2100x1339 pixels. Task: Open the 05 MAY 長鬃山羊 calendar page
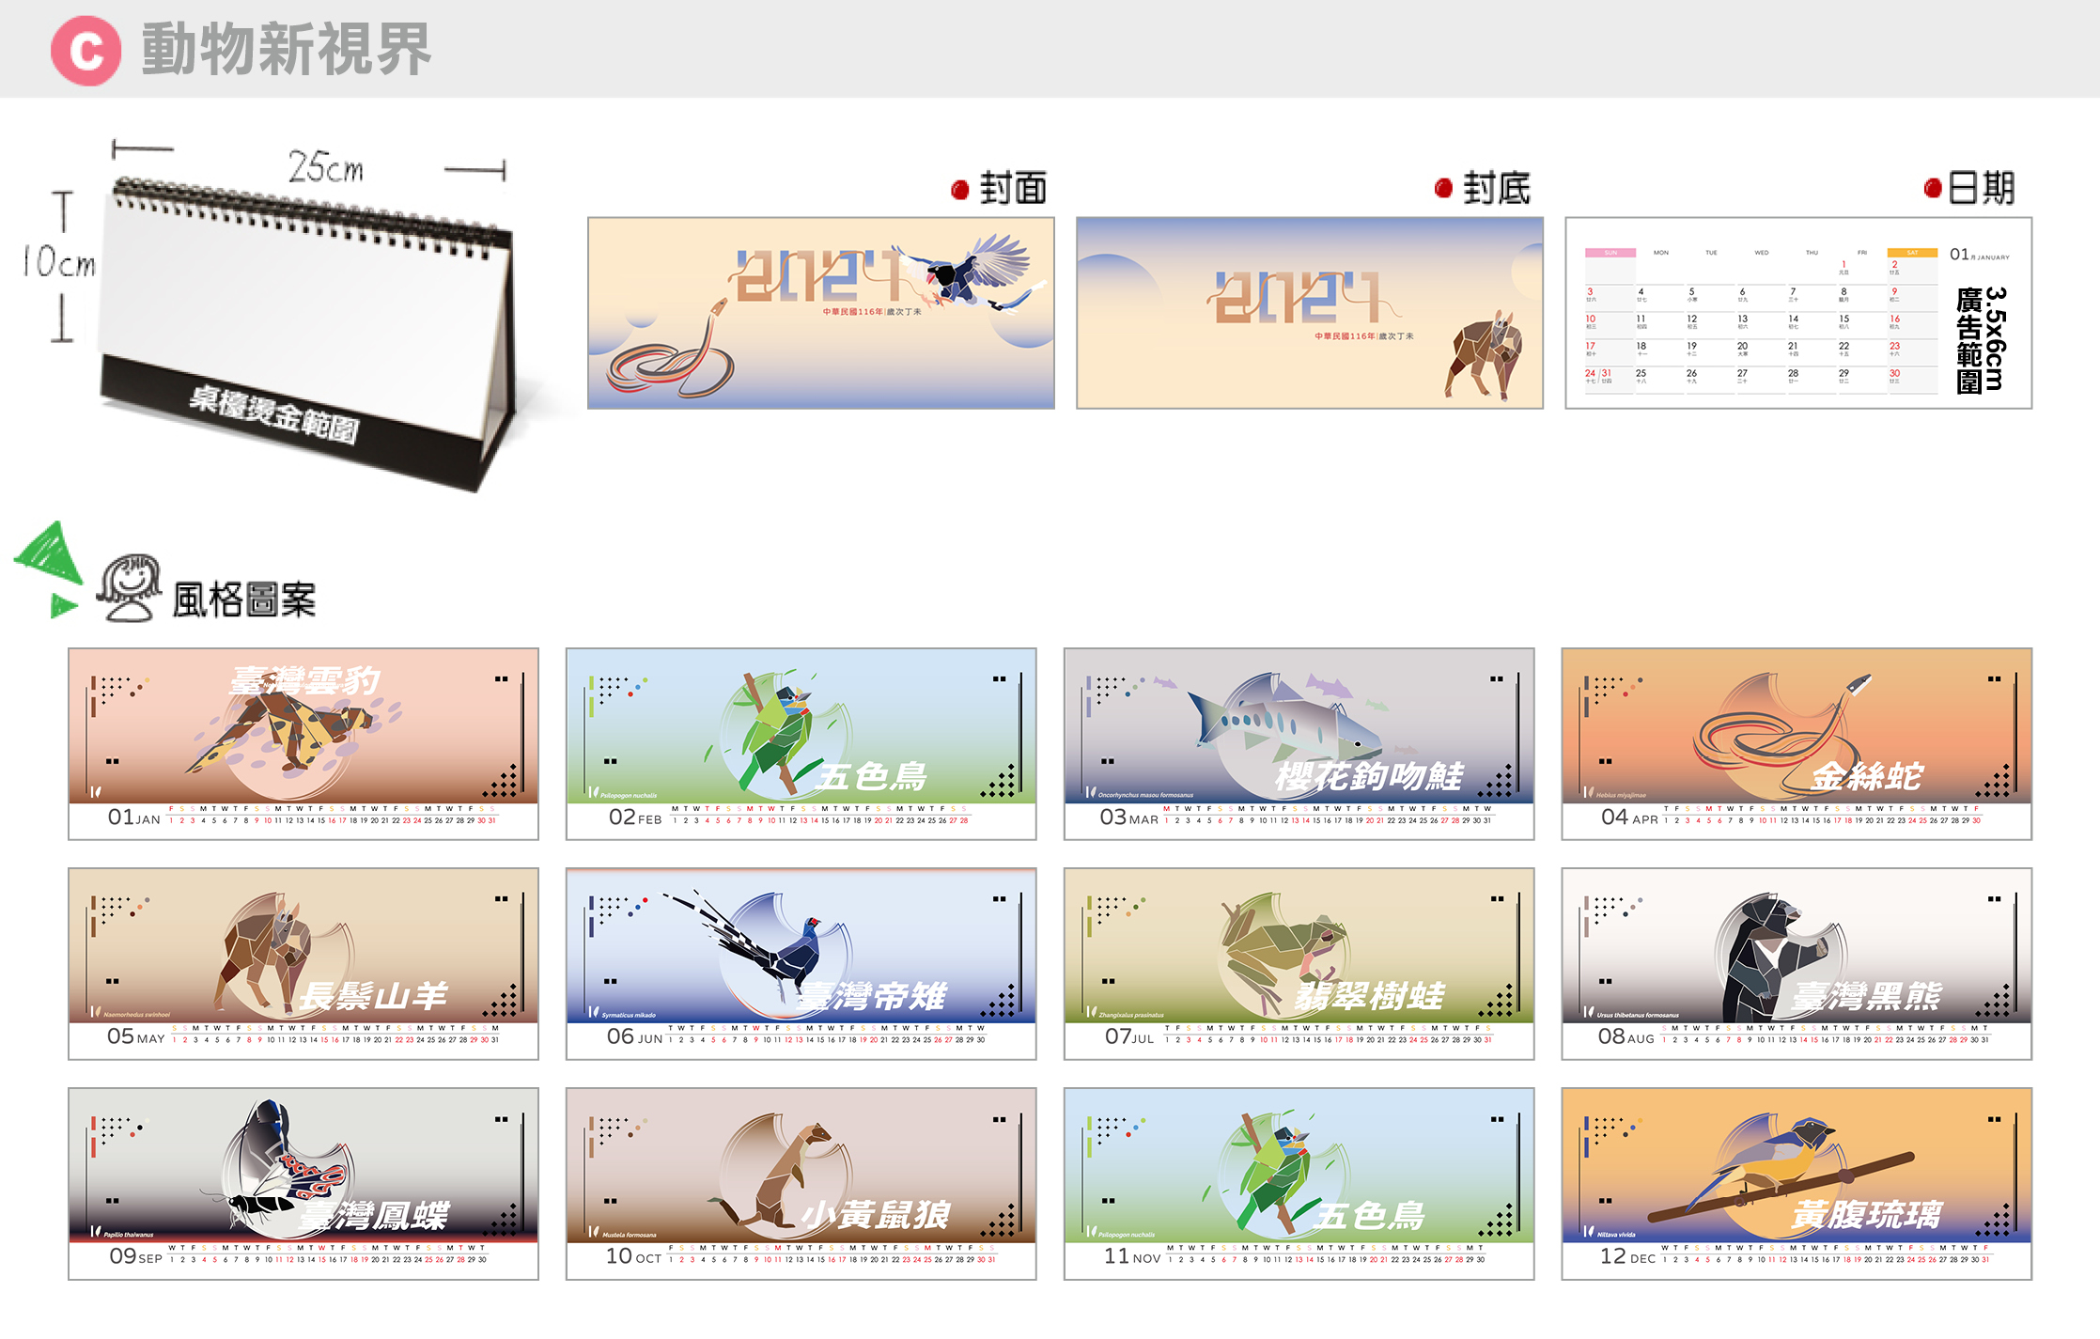pyautogui.click(x=303, y=963)
